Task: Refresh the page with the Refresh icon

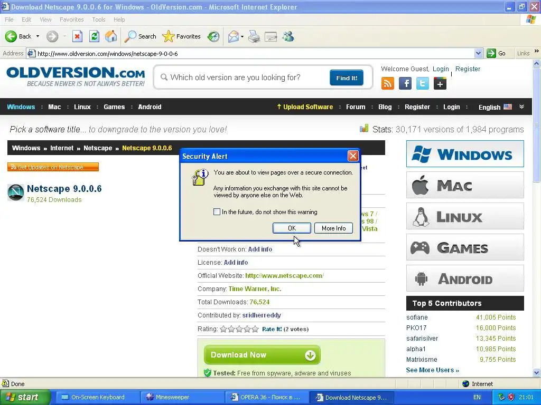Action: click(94, 36)
